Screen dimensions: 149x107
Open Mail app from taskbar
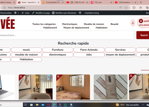[x=43, y=105]
